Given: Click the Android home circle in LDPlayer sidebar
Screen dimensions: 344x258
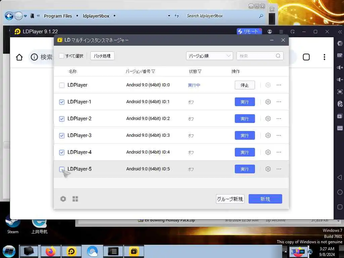Looking at the screenshot, I should click(x=340, y=192).
